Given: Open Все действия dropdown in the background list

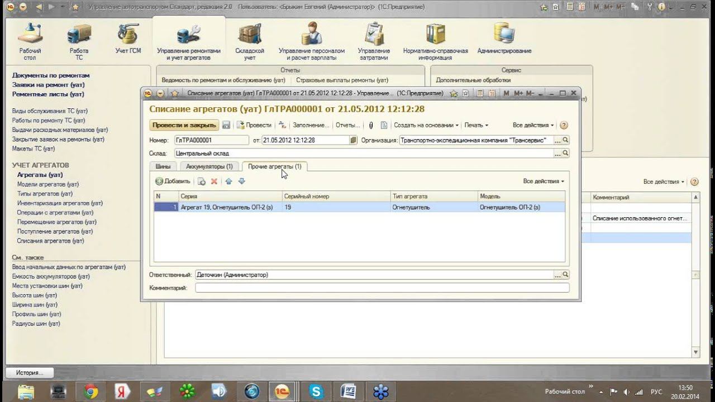Looking at the screenshot, I should [x=664, y=181].
